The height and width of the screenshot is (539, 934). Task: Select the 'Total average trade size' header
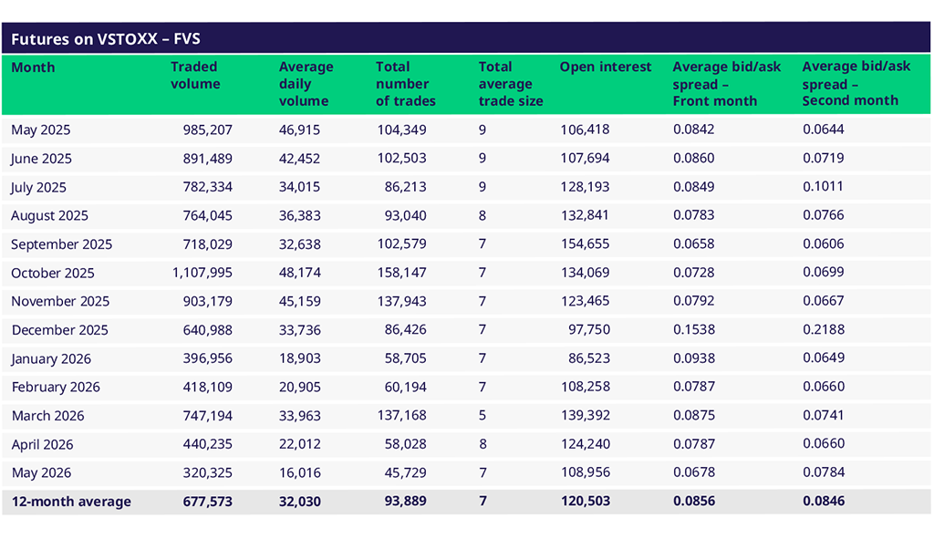[511, 84]
